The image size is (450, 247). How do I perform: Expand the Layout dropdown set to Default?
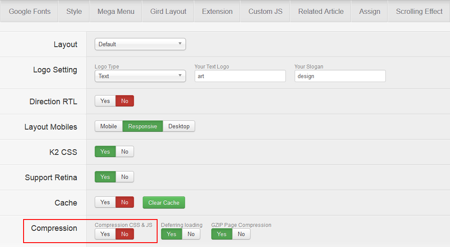[x=140, y=44]
